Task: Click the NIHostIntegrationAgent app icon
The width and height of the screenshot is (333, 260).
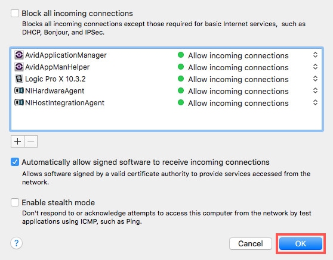Action: point(19,102)
